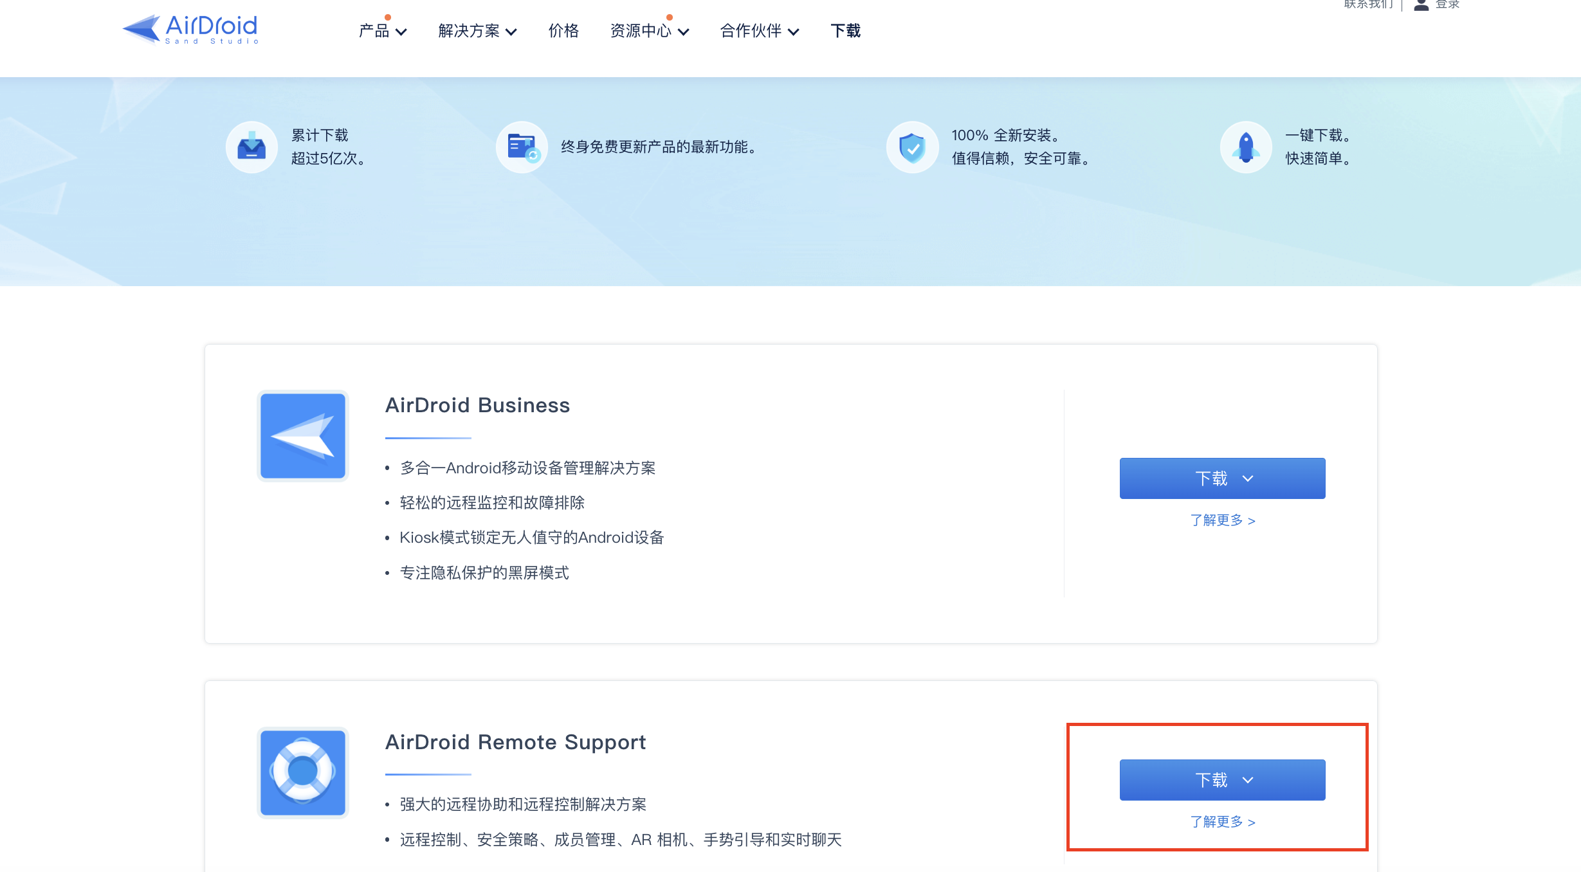Expand the 解决方案 navigation dropdown
This screenshot has height=872, width=1581.
[477, 31]
